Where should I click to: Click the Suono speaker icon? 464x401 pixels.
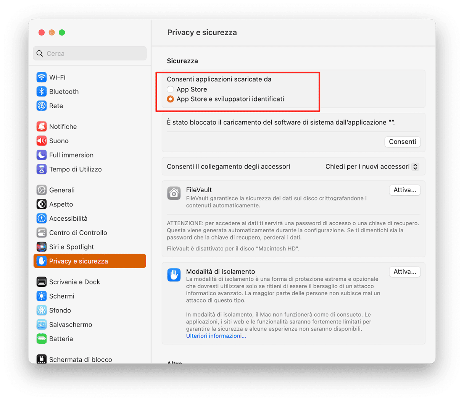point(41,141)
